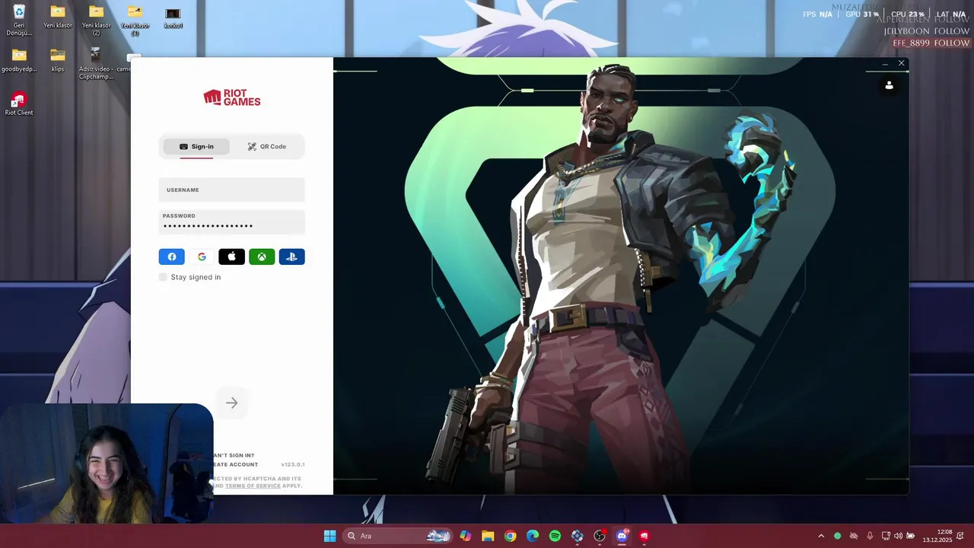Screen dimensions: 974x548
Task: Close the Riot Client window
Action: pyautogui.click(x=901, y=63)
